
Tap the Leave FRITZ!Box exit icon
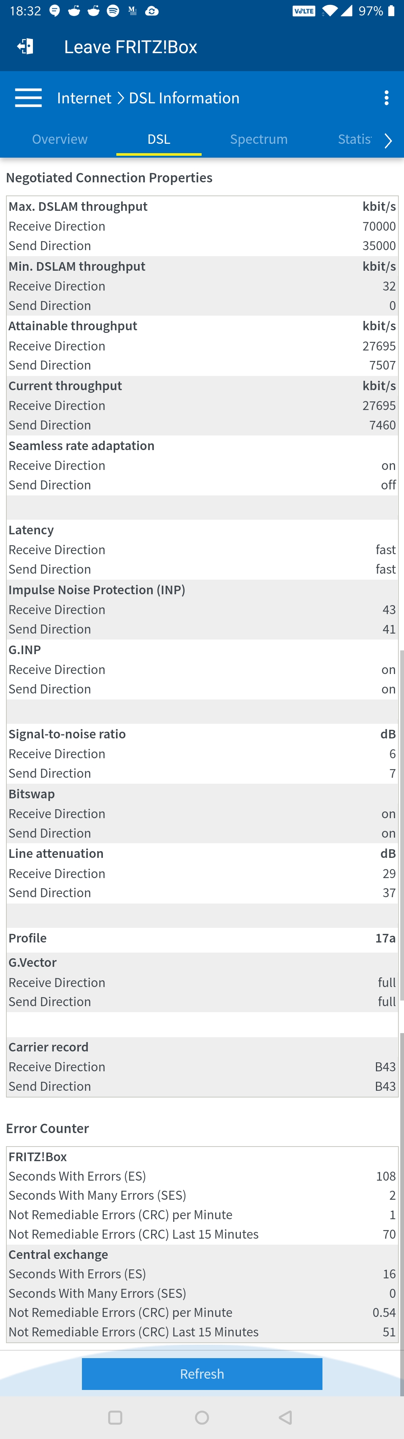[x=25, y=46]
